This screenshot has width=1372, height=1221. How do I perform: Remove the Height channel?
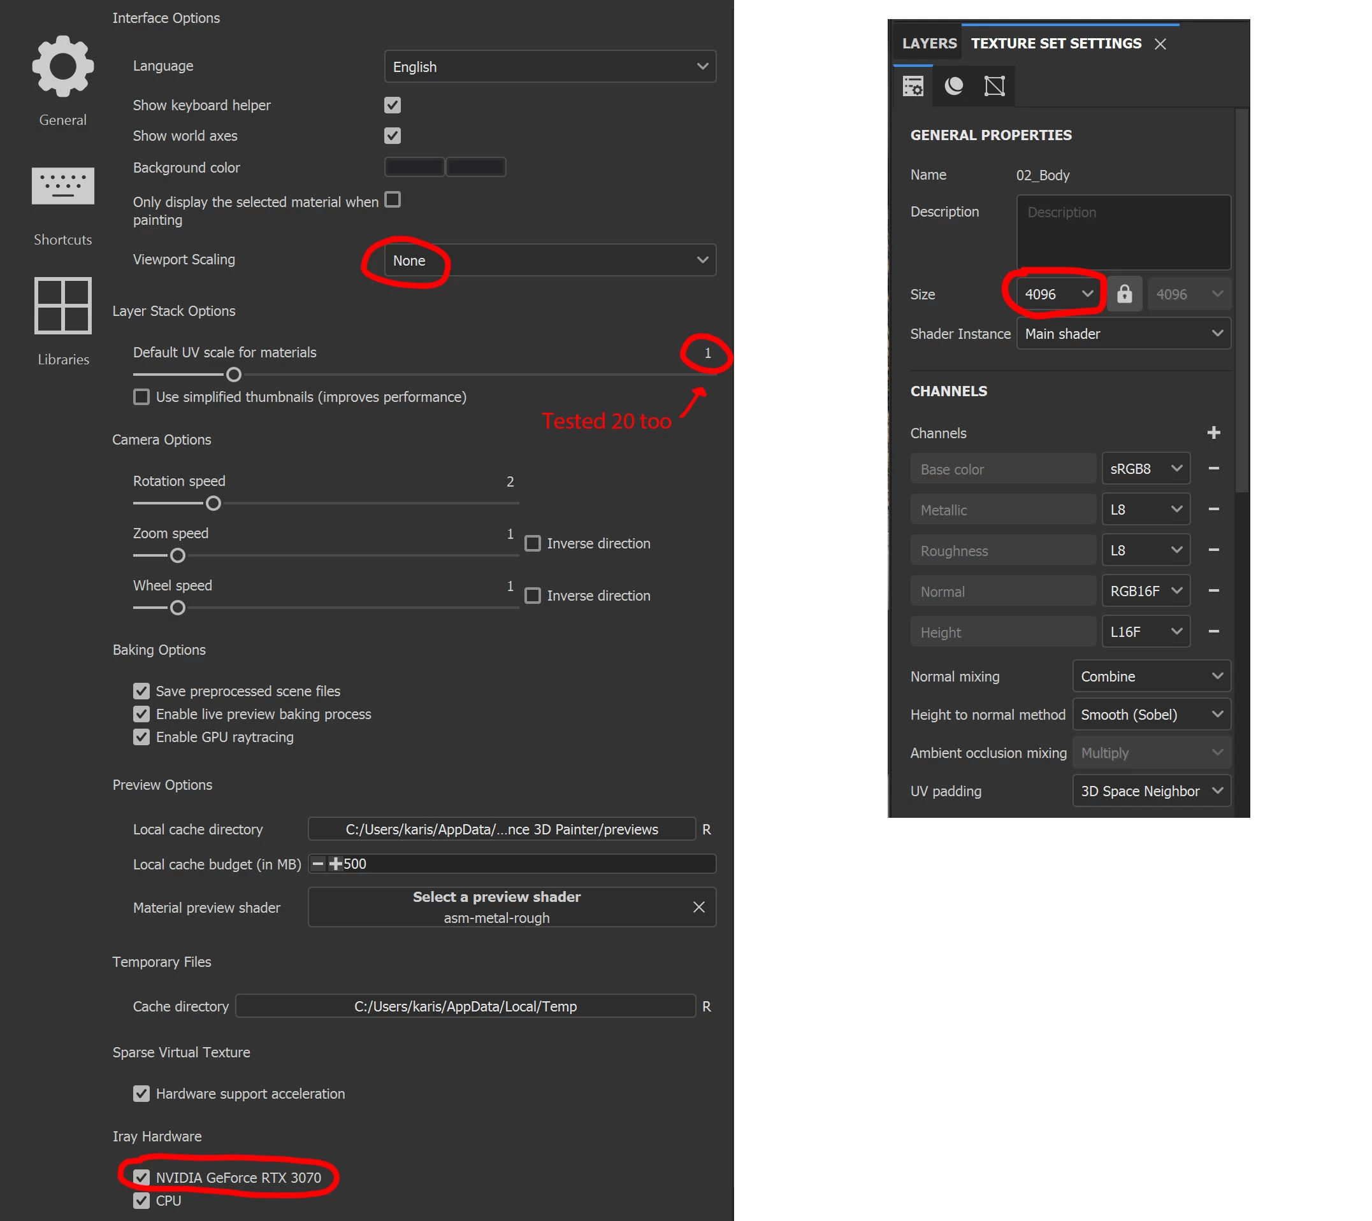click(x=1213, y=631)
